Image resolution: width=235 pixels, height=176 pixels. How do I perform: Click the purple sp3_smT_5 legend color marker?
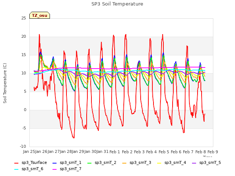(x=194, y=163)
